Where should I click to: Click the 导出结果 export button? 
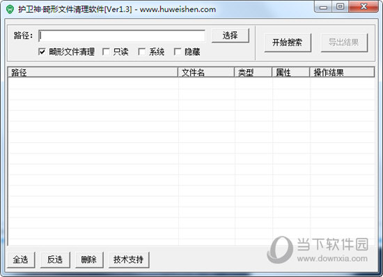pos(344,43)
